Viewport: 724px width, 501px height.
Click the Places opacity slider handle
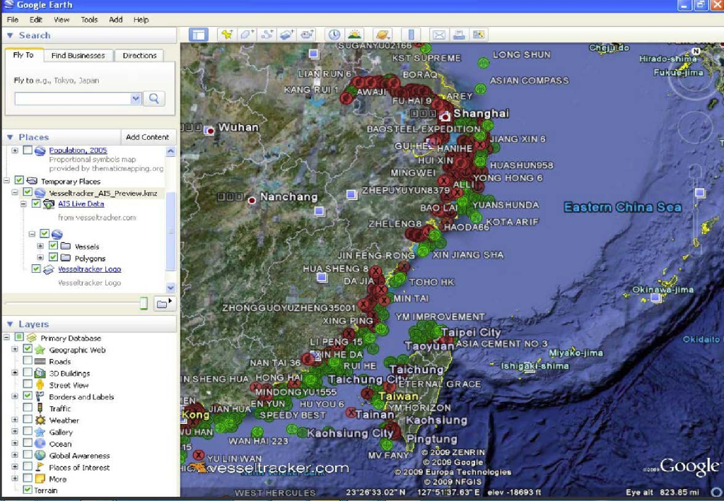(144, 303)
